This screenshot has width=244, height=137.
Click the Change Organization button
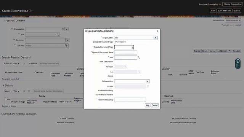[x=233, y=4]
